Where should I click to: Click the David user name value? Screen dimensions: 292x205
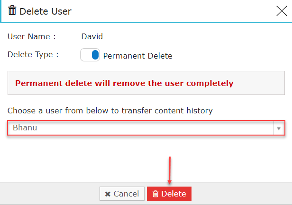pyautogui.click(x=92, y=36)
